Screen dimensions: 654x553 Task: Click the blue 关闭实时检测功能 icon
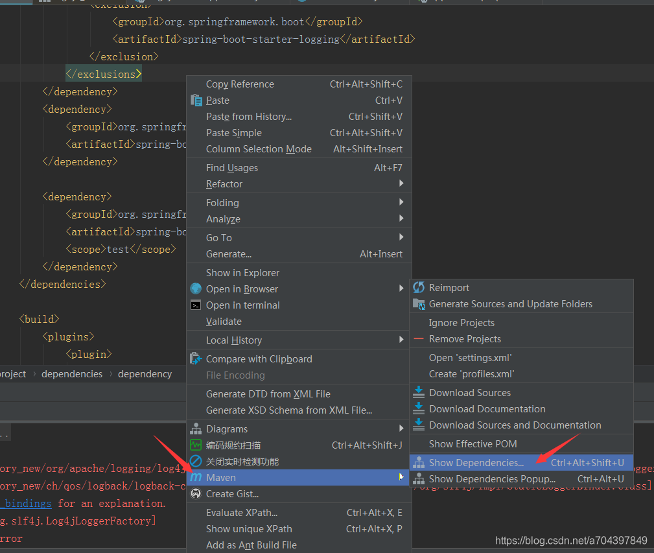pos(196,461)
